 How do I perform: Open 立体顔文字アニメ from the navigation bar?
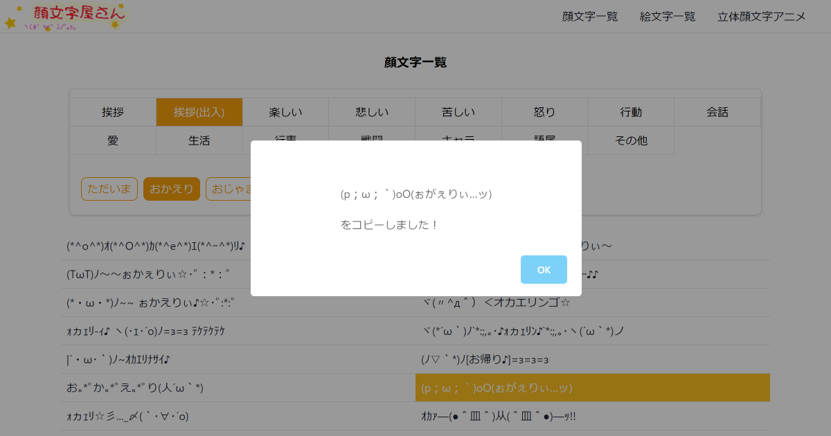(762, 17)
